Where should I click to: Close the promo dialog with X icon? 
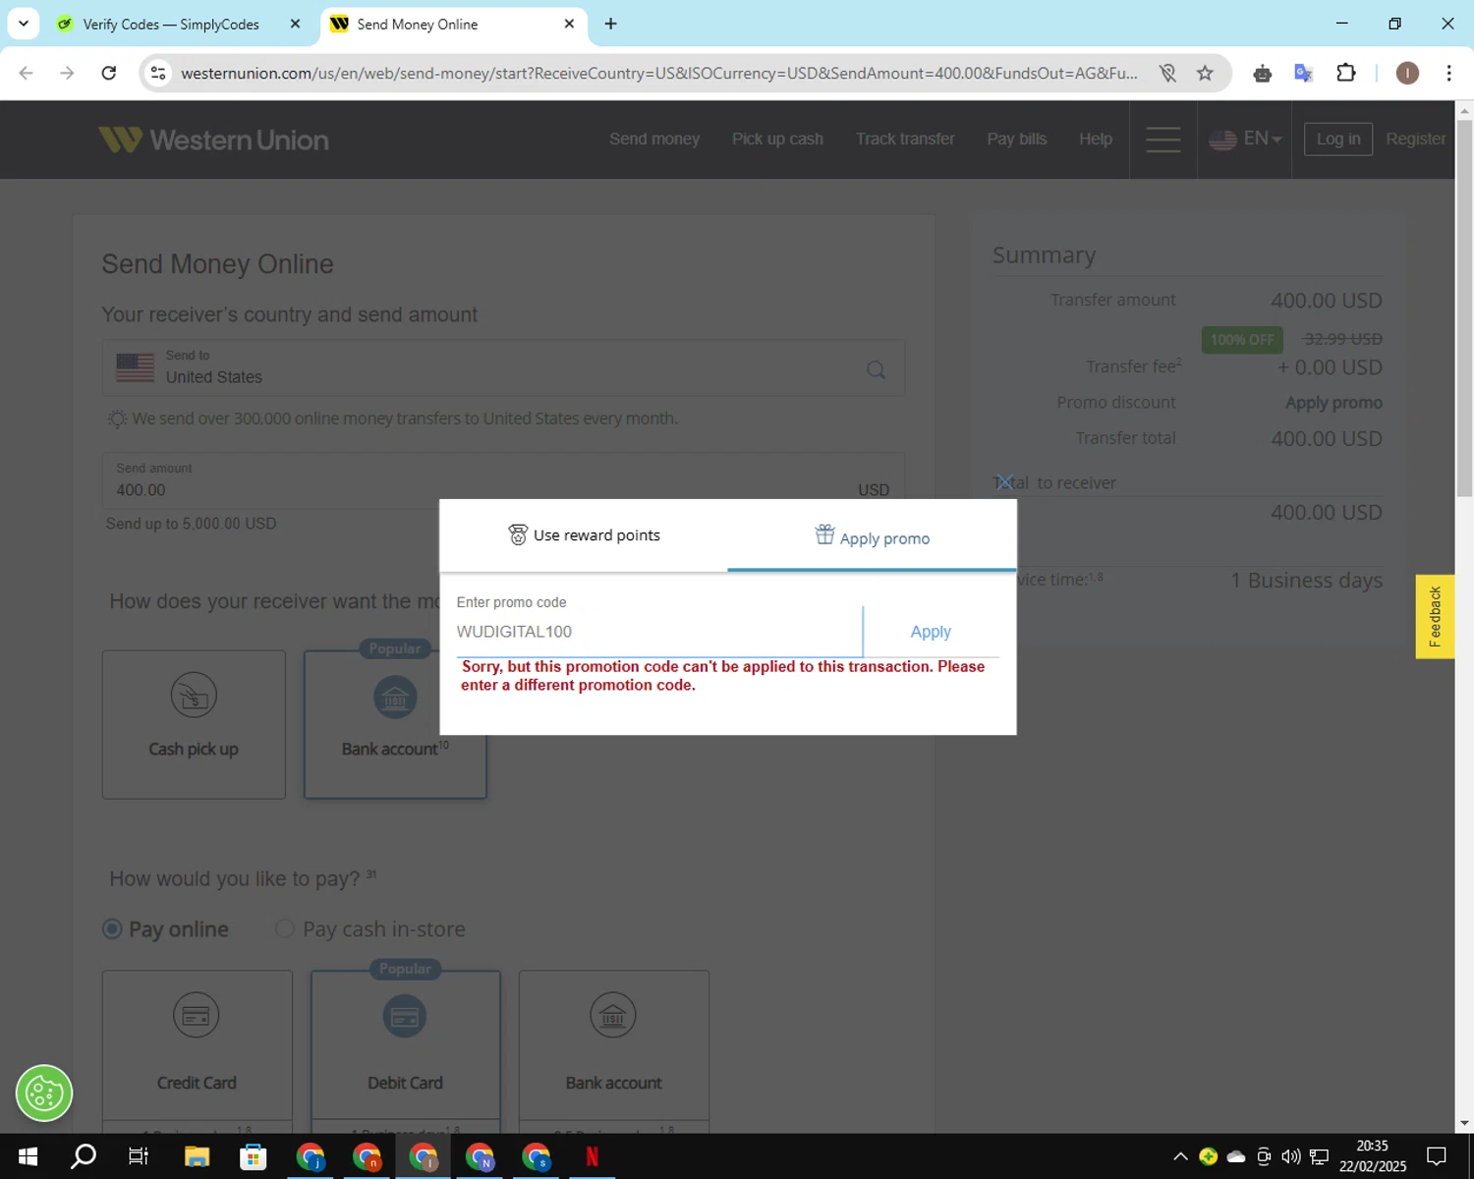1003,482
